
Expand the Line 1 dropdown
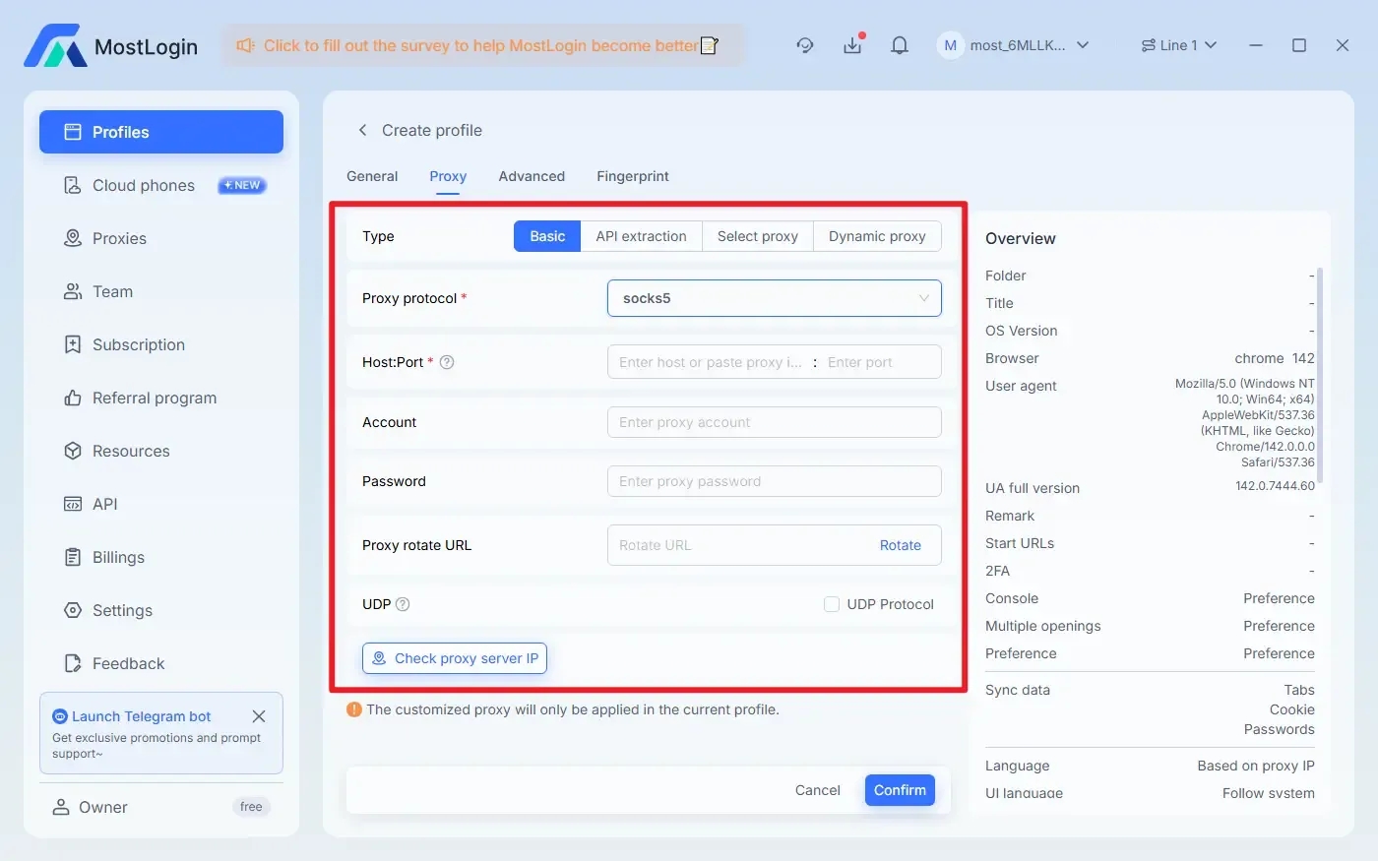pyautogui.click(x=1178, y=44)
